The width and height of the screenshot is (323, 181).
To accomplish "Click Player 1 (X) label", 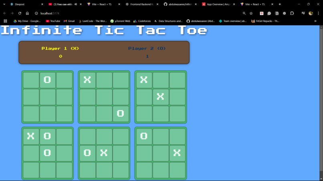I will [x=60, y=48].
